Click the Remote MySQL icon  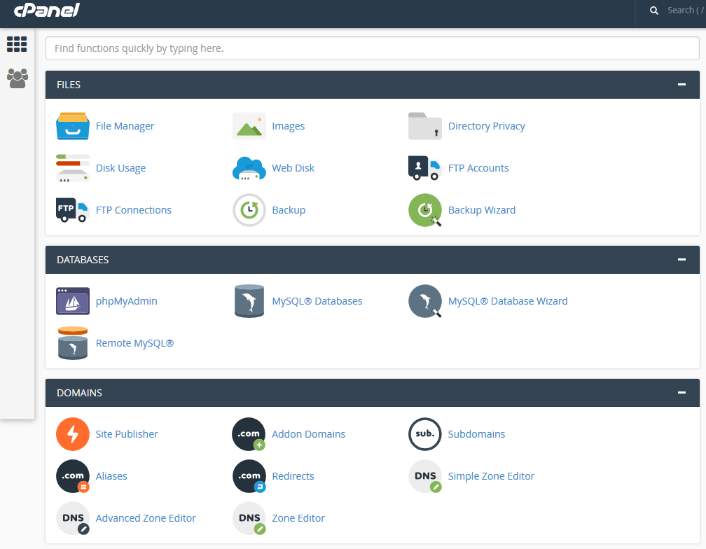[x=73, y=343]
